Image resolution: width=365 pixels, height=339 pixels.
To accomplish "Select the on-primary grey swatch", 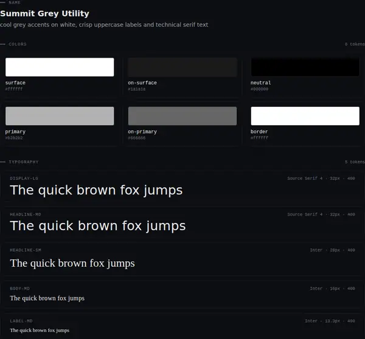I will (x=182, y=116).
